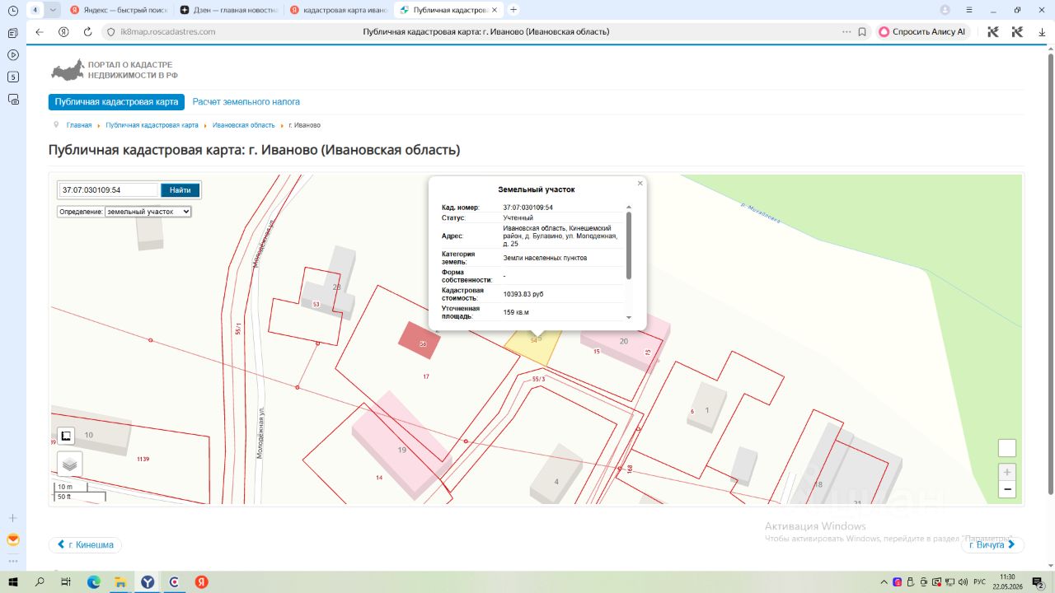Bookmark this page with the bookmark icon

tap(862, 31)
